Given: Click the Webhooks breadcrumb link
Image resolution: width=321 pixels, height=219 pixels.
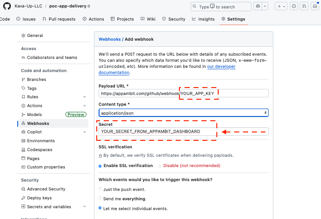Looking at the screenshot, I should click(x=109, y=39).
